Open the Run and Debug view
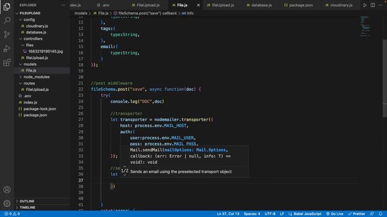387x217 pixels. click(7, 48)
